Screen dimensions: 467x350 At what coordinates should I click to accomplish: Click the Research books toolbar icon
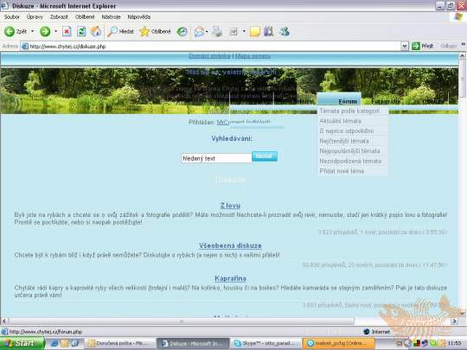coord(268,31)
